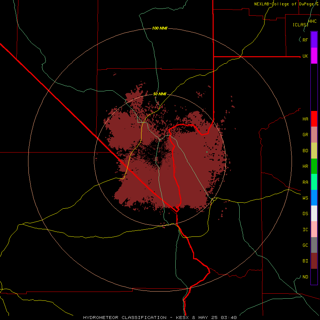This screenshot has height=320, width=320.
Task: Click the WS legend label
Action: pyautogui.click(x=305, y=198)
